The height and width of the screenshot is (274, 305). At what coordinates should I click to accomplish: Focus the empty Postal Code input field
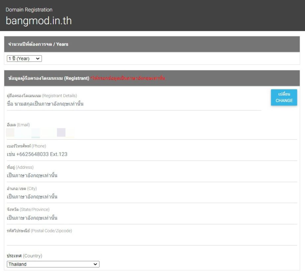[x=133, y=239]
